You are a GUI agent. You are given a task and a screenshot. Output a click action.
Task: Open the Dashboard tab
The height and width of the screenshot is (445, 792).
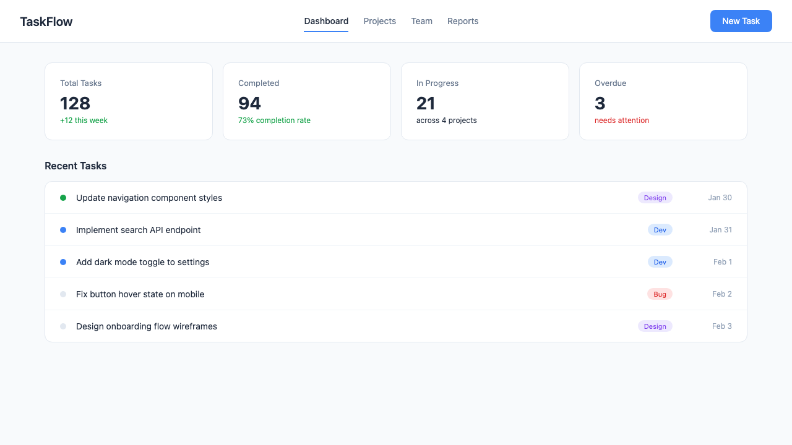pyautogui.click(x=326, y=21)
